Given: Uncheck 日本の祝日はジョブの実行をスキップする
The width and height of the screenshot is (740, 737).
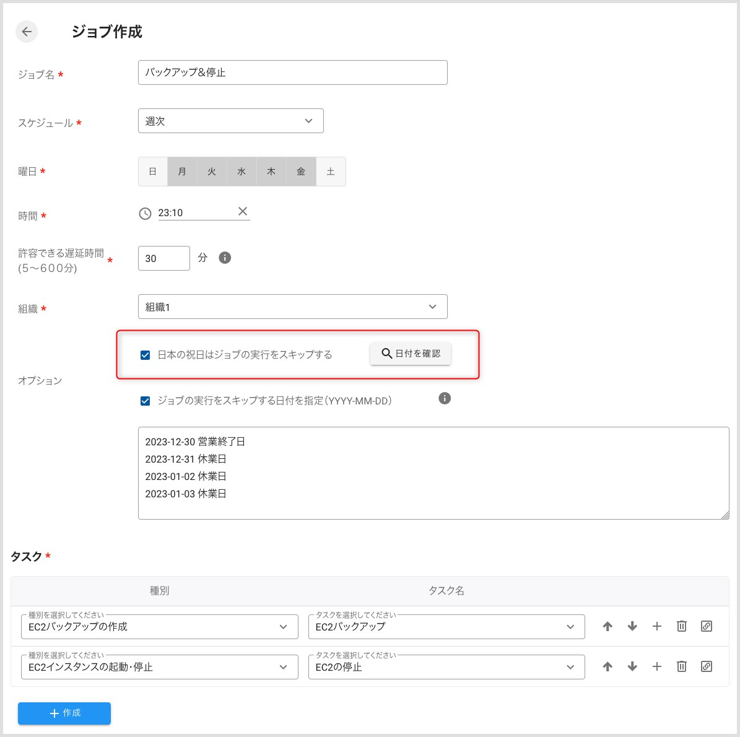Looking at the screenshot, I should coord(145,355).
